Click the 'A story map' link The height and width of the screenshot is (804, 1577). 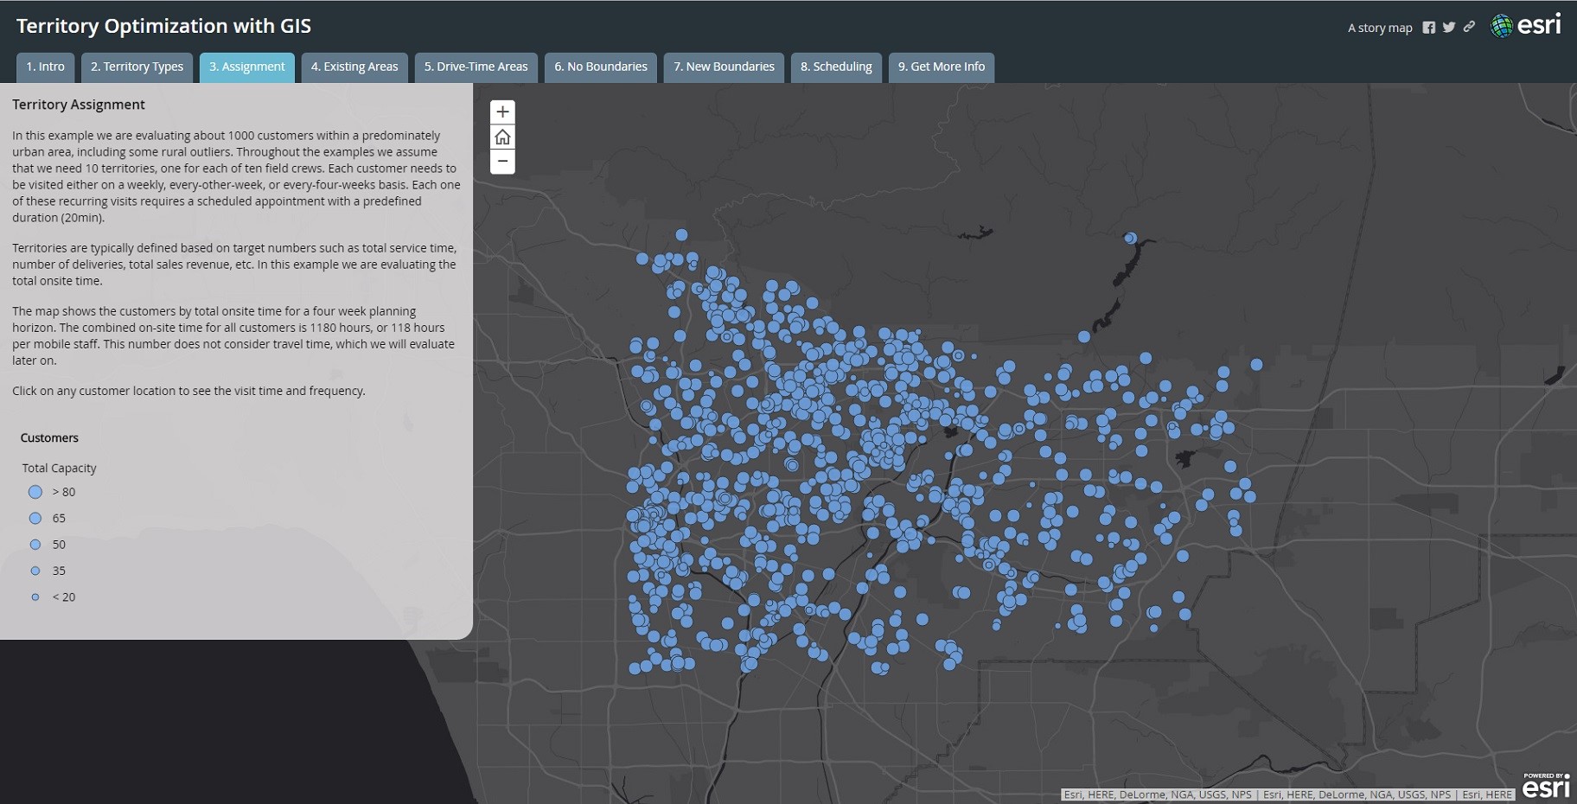click(1379, 28)
